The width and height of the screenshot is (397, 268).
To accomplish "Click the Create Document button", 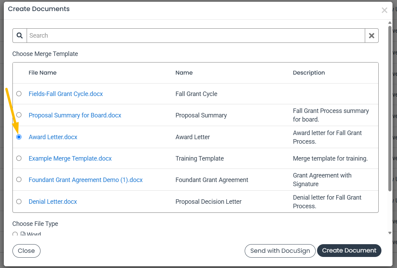I will tap(349, 251).
